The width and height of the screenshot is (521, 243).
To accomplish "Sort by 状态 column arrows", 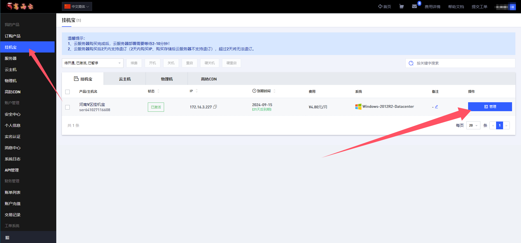I will [x=158, y=91].
